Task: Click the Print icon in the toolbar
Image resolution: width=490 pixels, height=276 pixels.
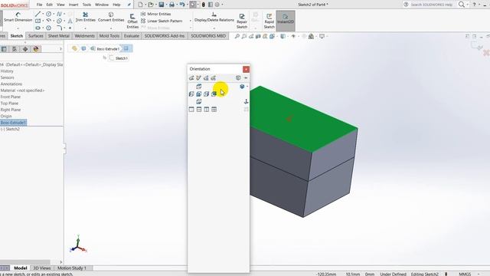Action: (171, 5)
